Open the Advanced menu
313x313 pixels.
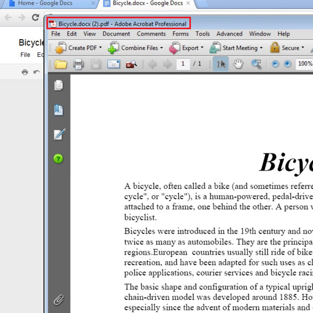[x=230, y=34]
